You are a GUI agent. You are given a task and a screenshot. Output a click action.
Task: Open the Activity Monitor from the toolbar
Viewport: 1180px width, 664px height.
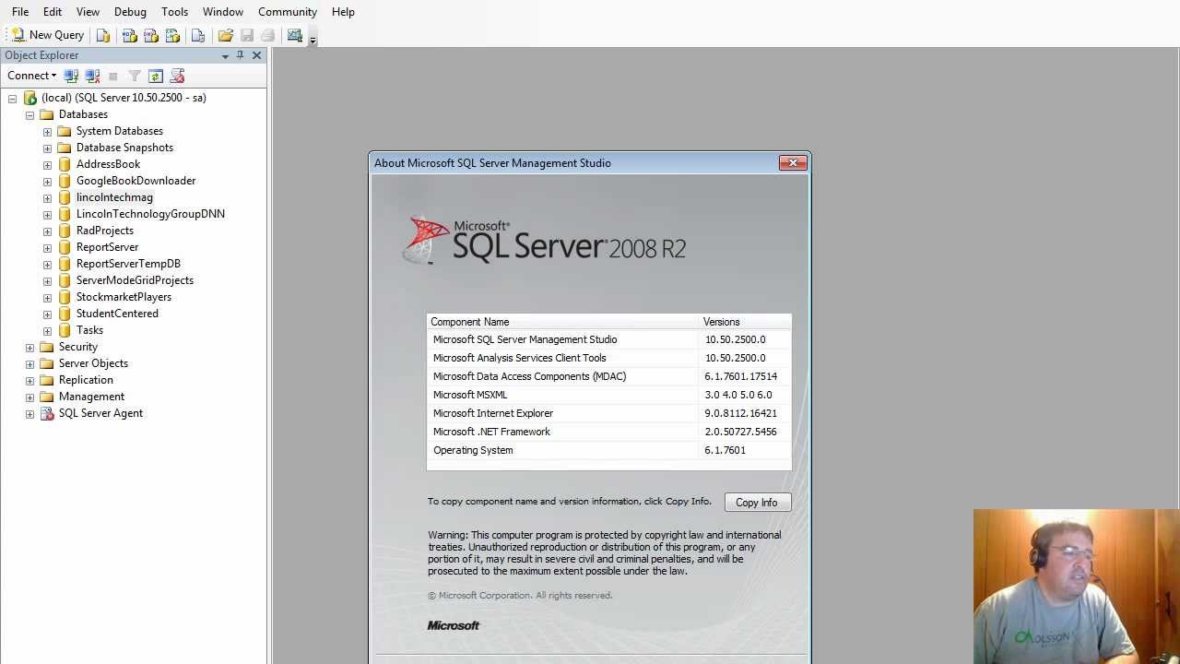[x=295, y=35]
